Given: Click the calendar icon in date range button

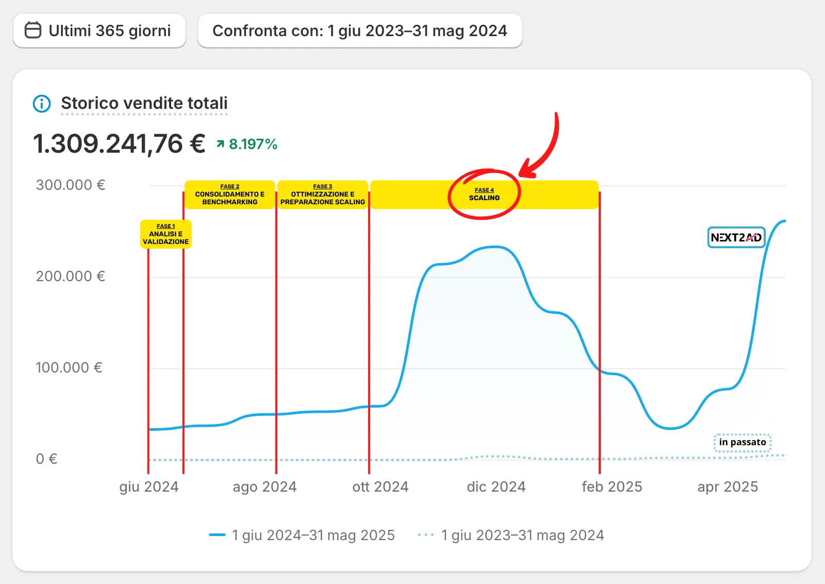Looking at the screenshot, I should click(x=33, y=30).
